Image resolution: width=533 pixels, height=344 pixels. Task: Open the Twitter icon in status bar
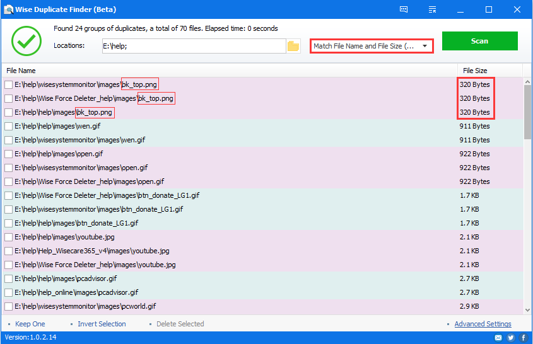[510, 338]
